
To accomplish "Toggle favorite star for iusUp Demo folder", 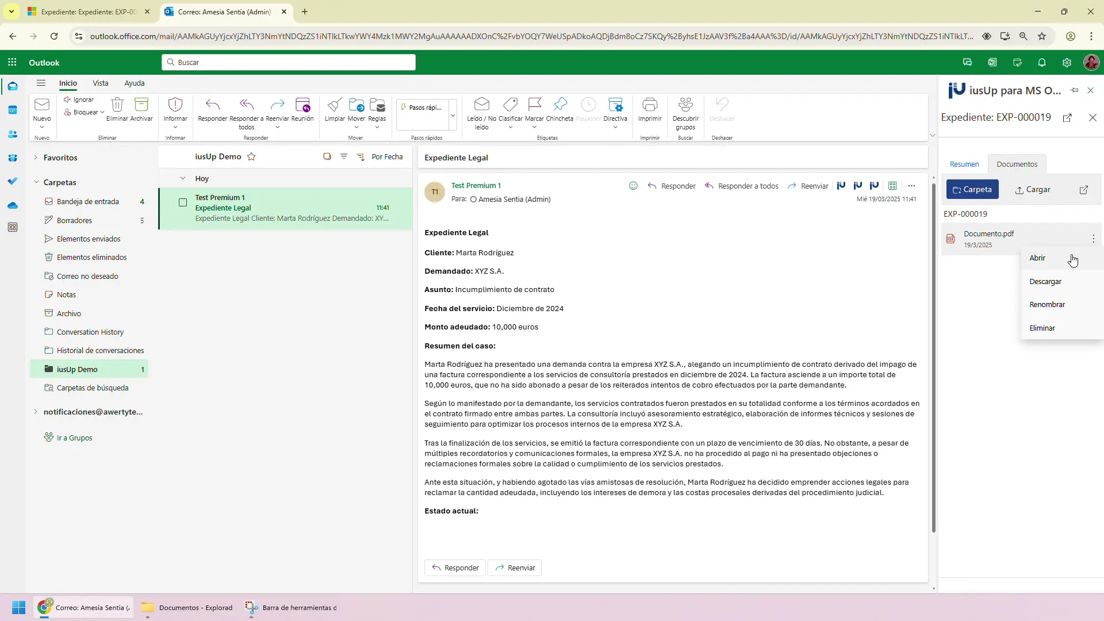I will pos(251,156).
